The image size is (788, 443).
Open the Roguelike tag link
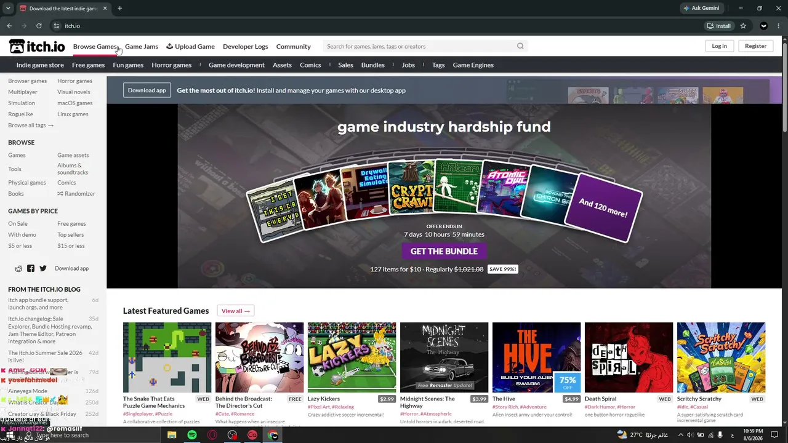click(x=20, y=114)
